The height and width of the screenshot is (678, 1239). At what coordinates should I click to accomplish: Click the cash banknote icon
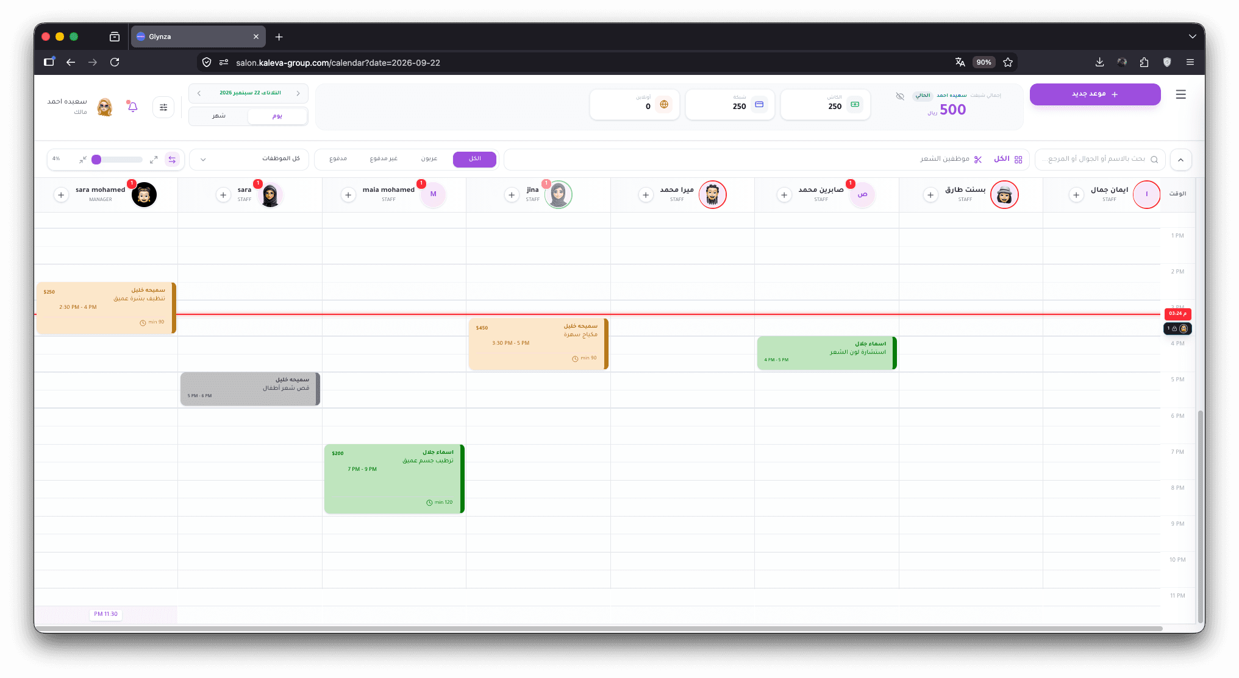pyautogui.click(x=855, y=105)
